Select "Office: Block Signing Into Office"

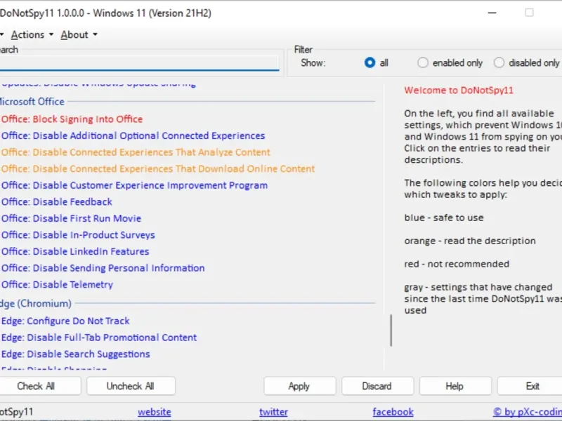click(x=72, y=119)
